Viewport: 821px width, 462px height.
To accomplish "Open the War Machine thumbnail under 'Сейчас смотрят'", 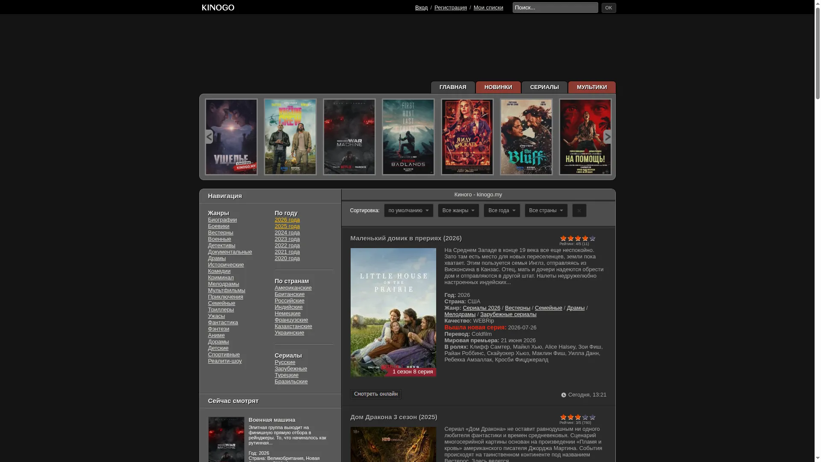I will click(226, 440).
